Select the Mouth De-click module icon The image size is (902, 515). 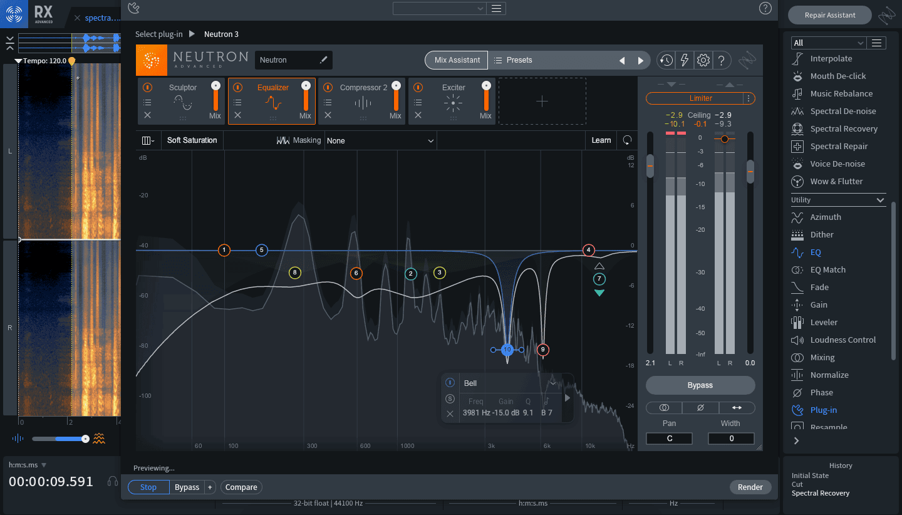pyautogui.click(x=797, y=76)
